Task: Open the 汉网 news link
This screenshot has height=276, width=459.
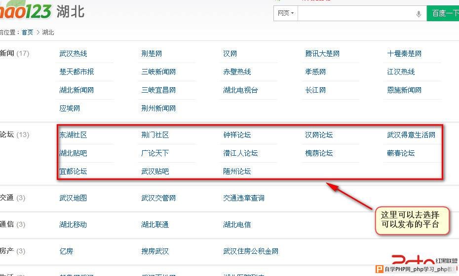Action: point(230,54)
